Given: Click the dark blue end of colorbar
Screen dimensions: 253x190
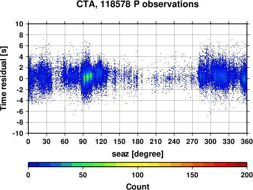Looking at the screenshot, I should 34,165.
